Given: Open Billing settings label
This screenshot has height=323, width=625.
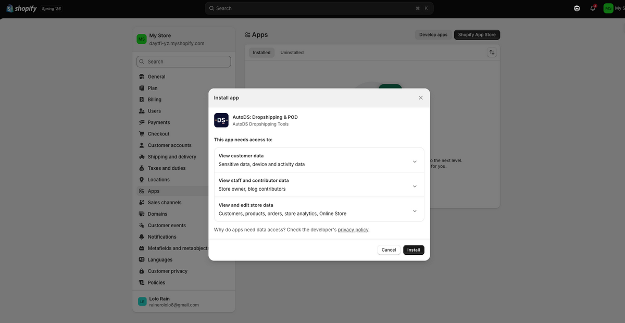Looking at the screenshot, I should pos(155,100).
